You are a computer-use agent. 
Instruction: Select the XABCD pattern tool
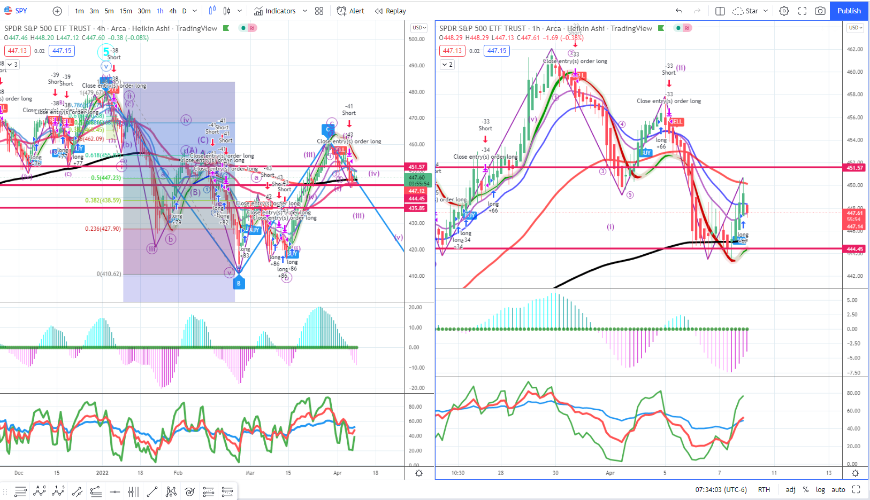pyautogui.click(x=171, y=491)
